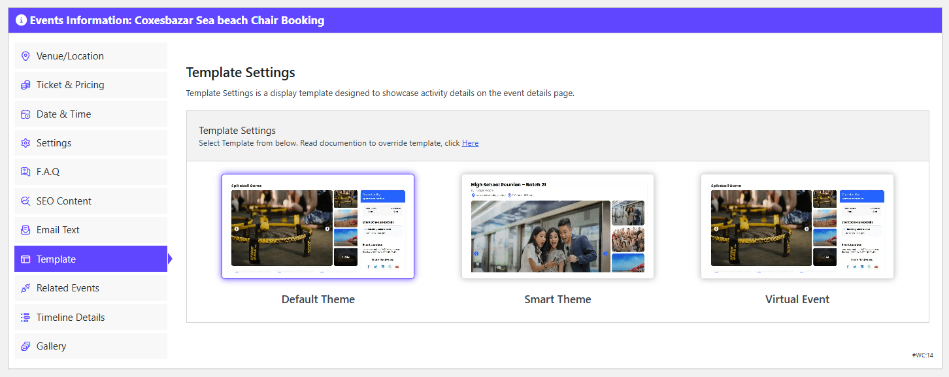Pick the Virtual Event template preview

(x=797, y=227)
